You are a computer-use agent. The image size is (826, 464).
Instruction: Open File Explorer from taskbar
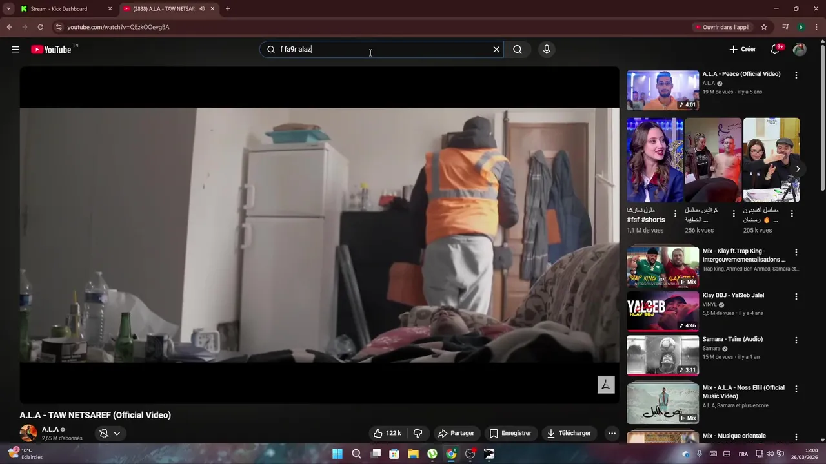413,454
